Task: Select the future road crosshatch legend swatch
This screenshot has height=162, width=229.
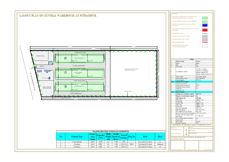Action: (x=205, y=40)
